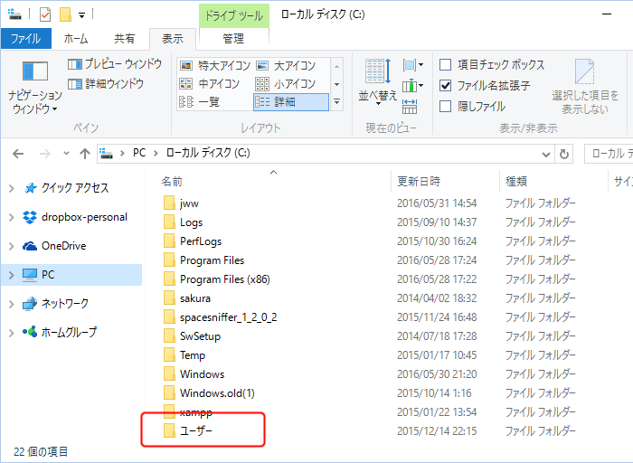The image size is (633, 463).
Task: Open recent locations dropdown arrow
Action: click(x=66, y=154)
